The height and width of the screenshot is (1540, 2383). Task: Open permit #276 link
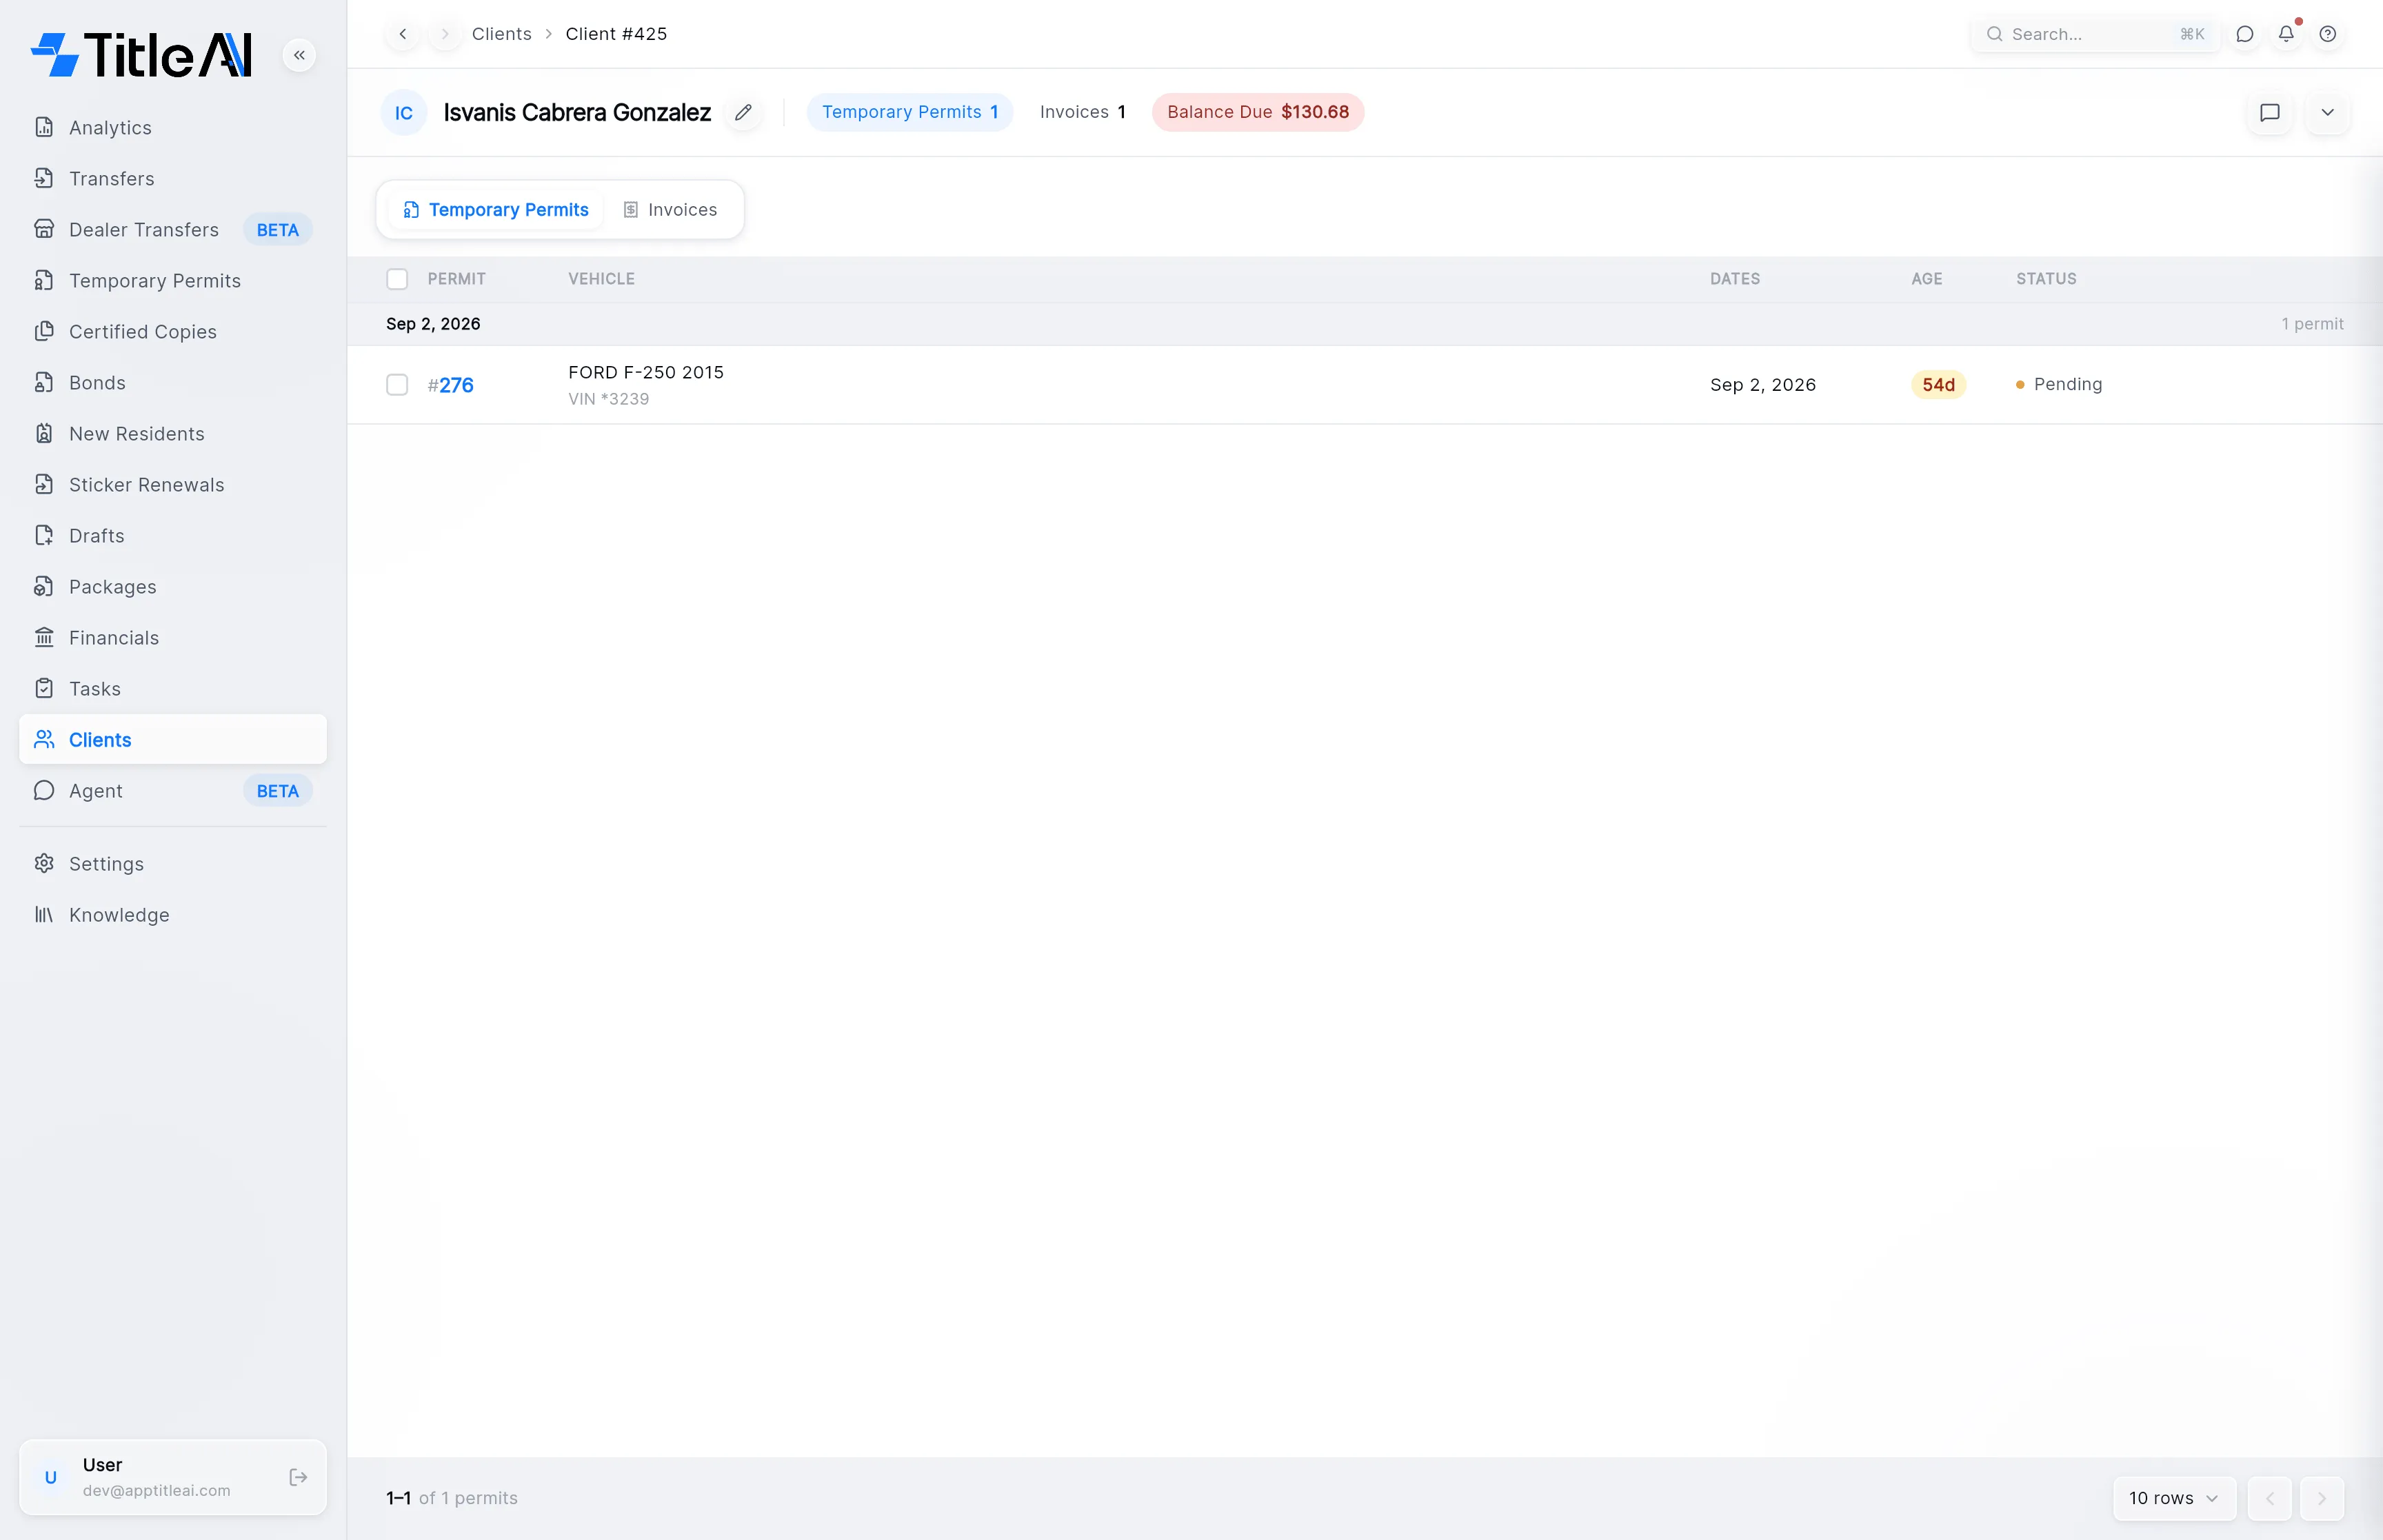coord(451,385)
